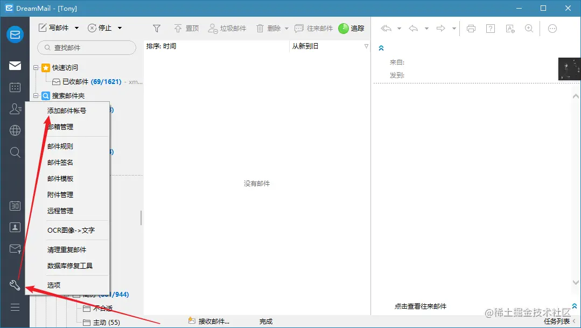This screenshot has height=328, width=581.
Task: Open the wrench tools icon
Action: pos(15,285)
